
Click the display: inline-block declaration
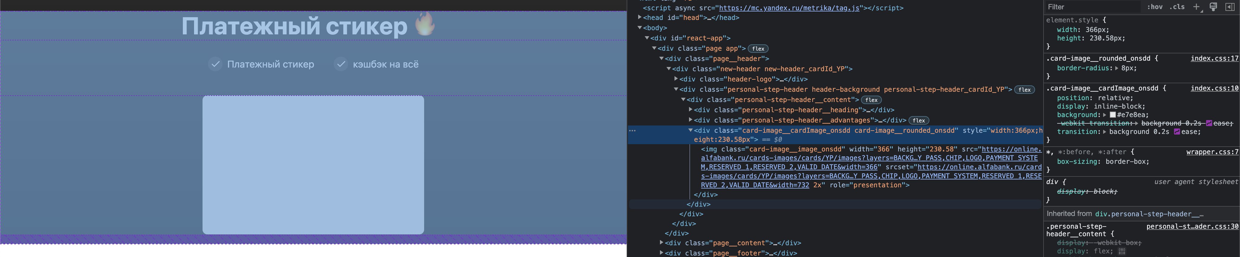[1101, 106]
